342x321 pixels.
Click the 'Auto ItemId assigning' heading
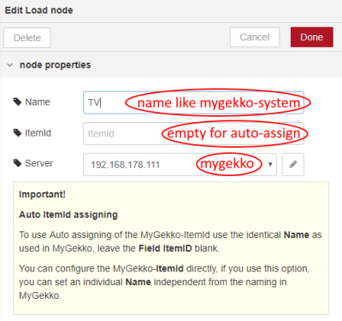pos(68,214)
